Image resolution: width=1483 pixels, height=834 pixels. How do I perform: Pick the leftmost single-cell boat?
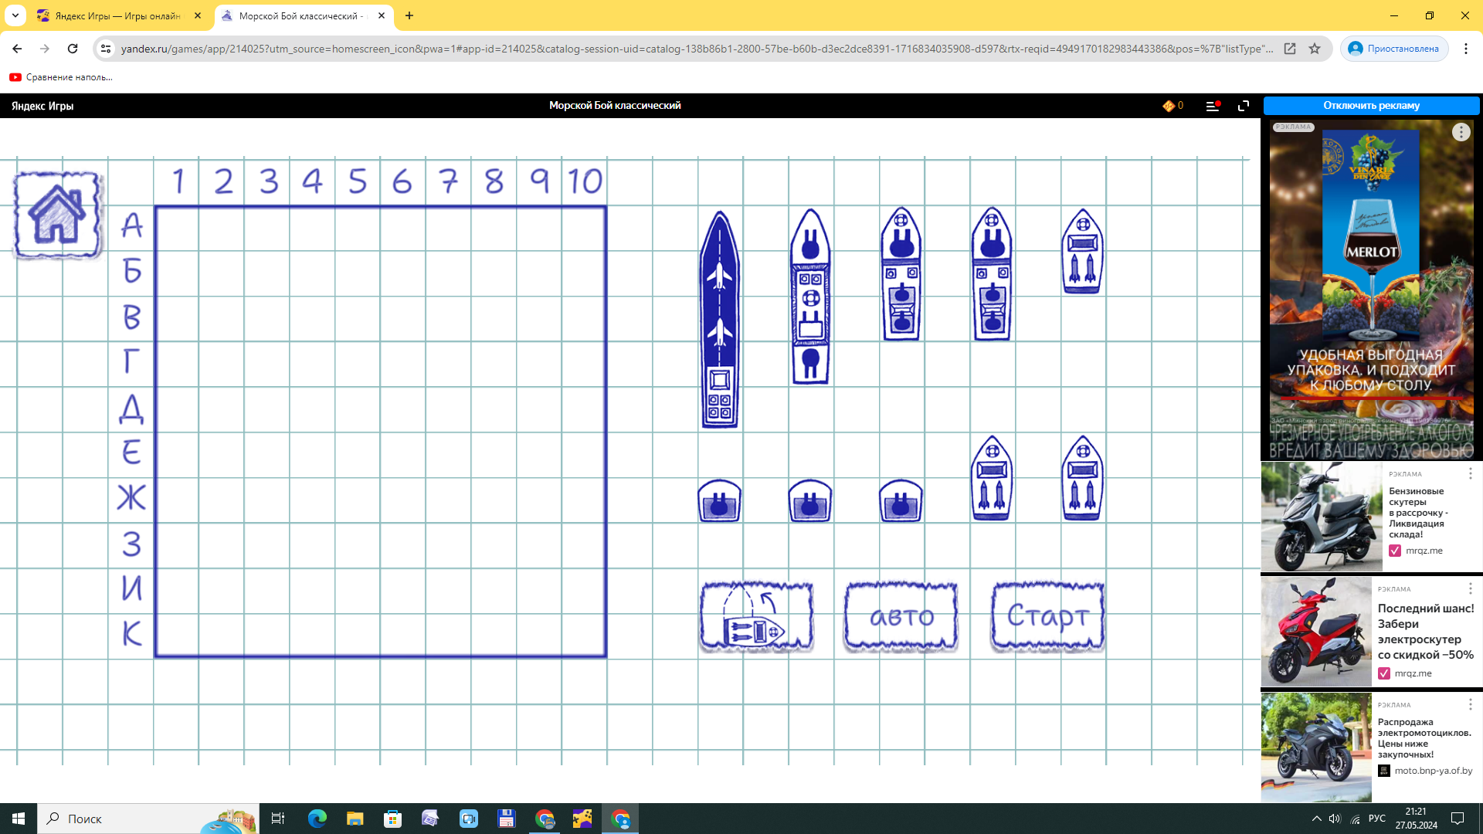point(719,501)
